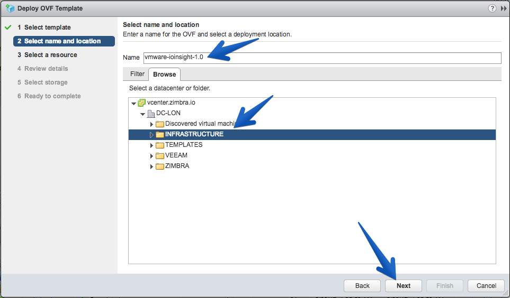This screenshot has width=510, height=298.
Task: Select the TEMPLATES folder label
Action: point(184,145)
